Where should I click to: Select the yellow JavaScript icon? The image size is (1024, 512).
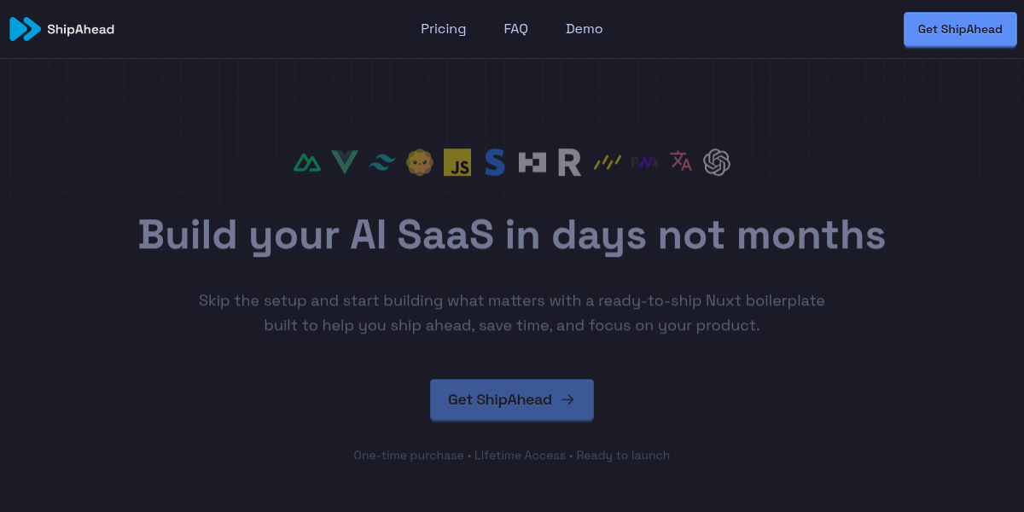pyautogui.click(x=457, y=162)
